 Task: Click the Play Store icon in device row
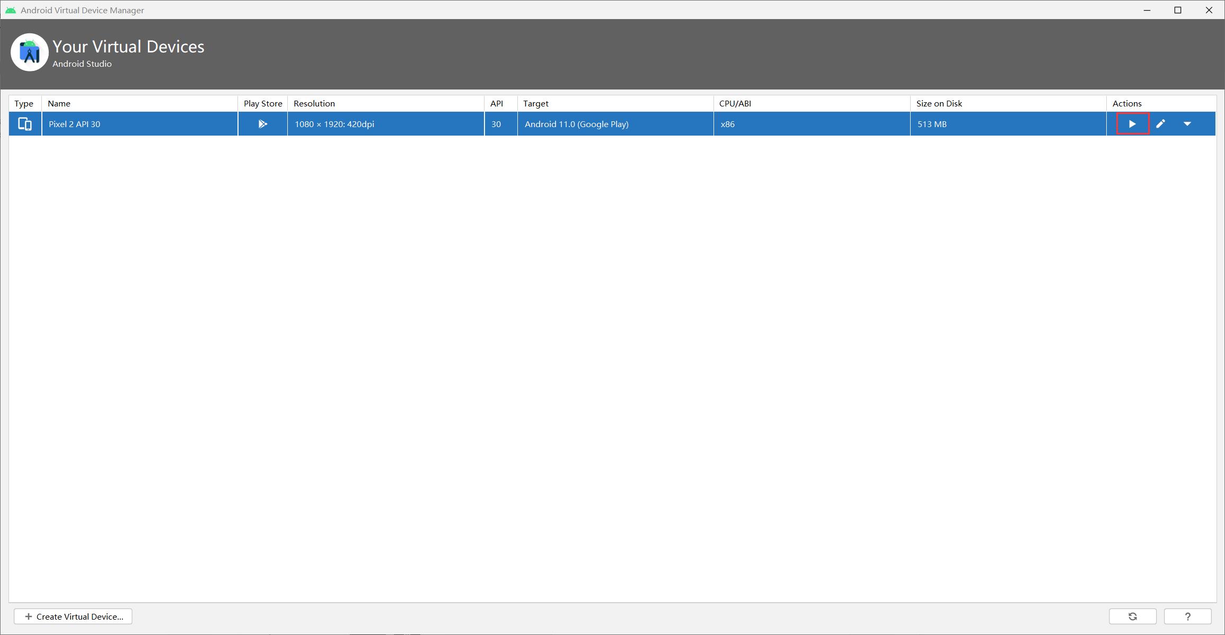262,124
